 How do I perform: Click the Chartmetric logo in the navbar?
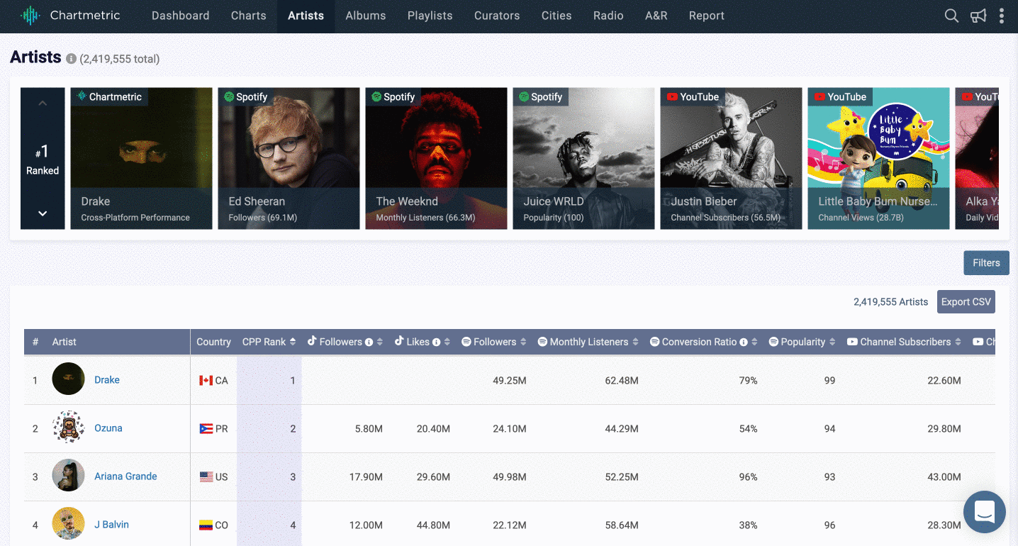70,15
